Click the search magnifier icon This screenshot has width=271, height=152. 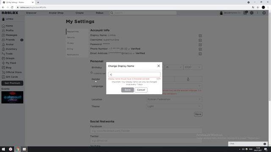[112, 13]
